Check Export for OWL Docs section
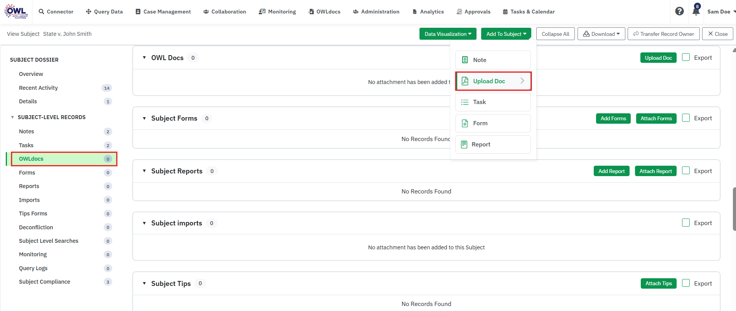This screenshot has width=736, height=311. click(686, 57)
